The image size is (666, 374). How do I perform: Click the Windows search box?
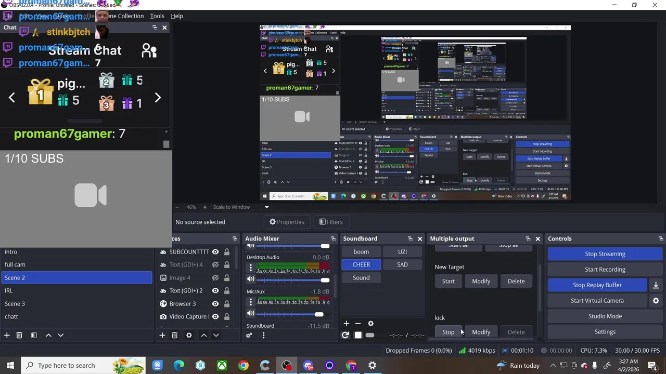(x=83, y=366)
